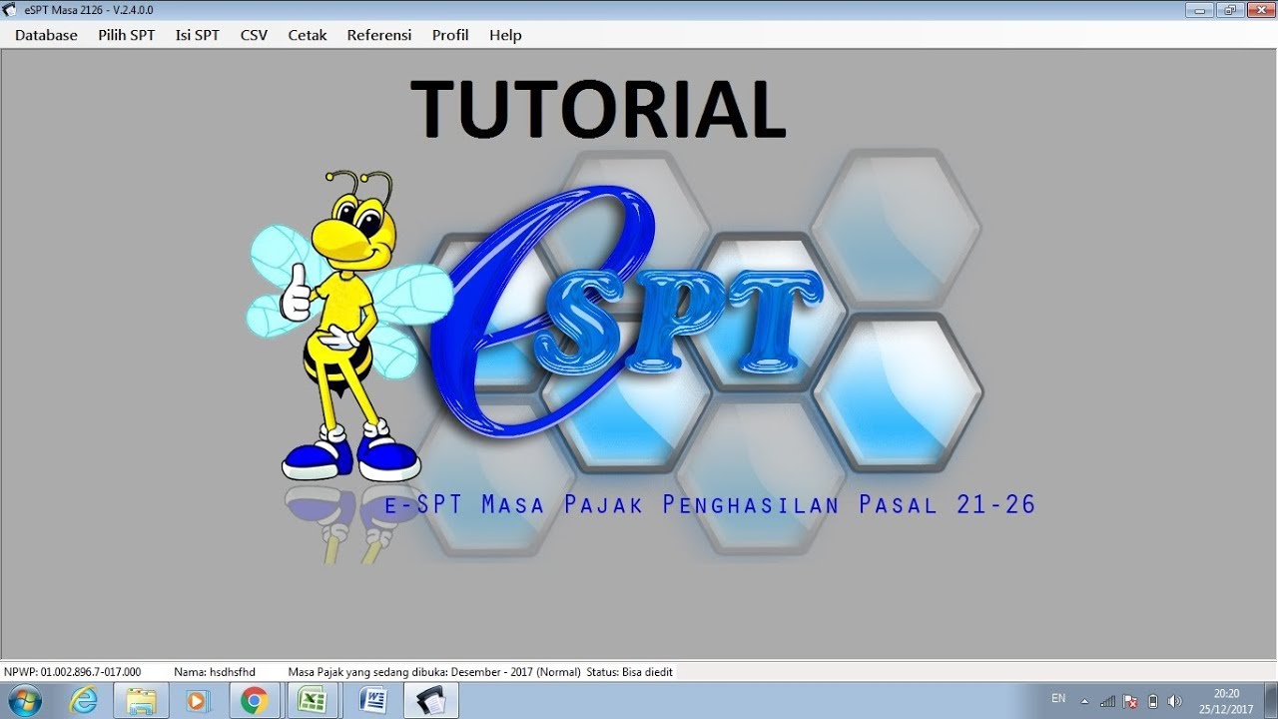Click the eSPT app icon in title bar
This screenshot has height=719, width=1278.
[x=11, y=9]
